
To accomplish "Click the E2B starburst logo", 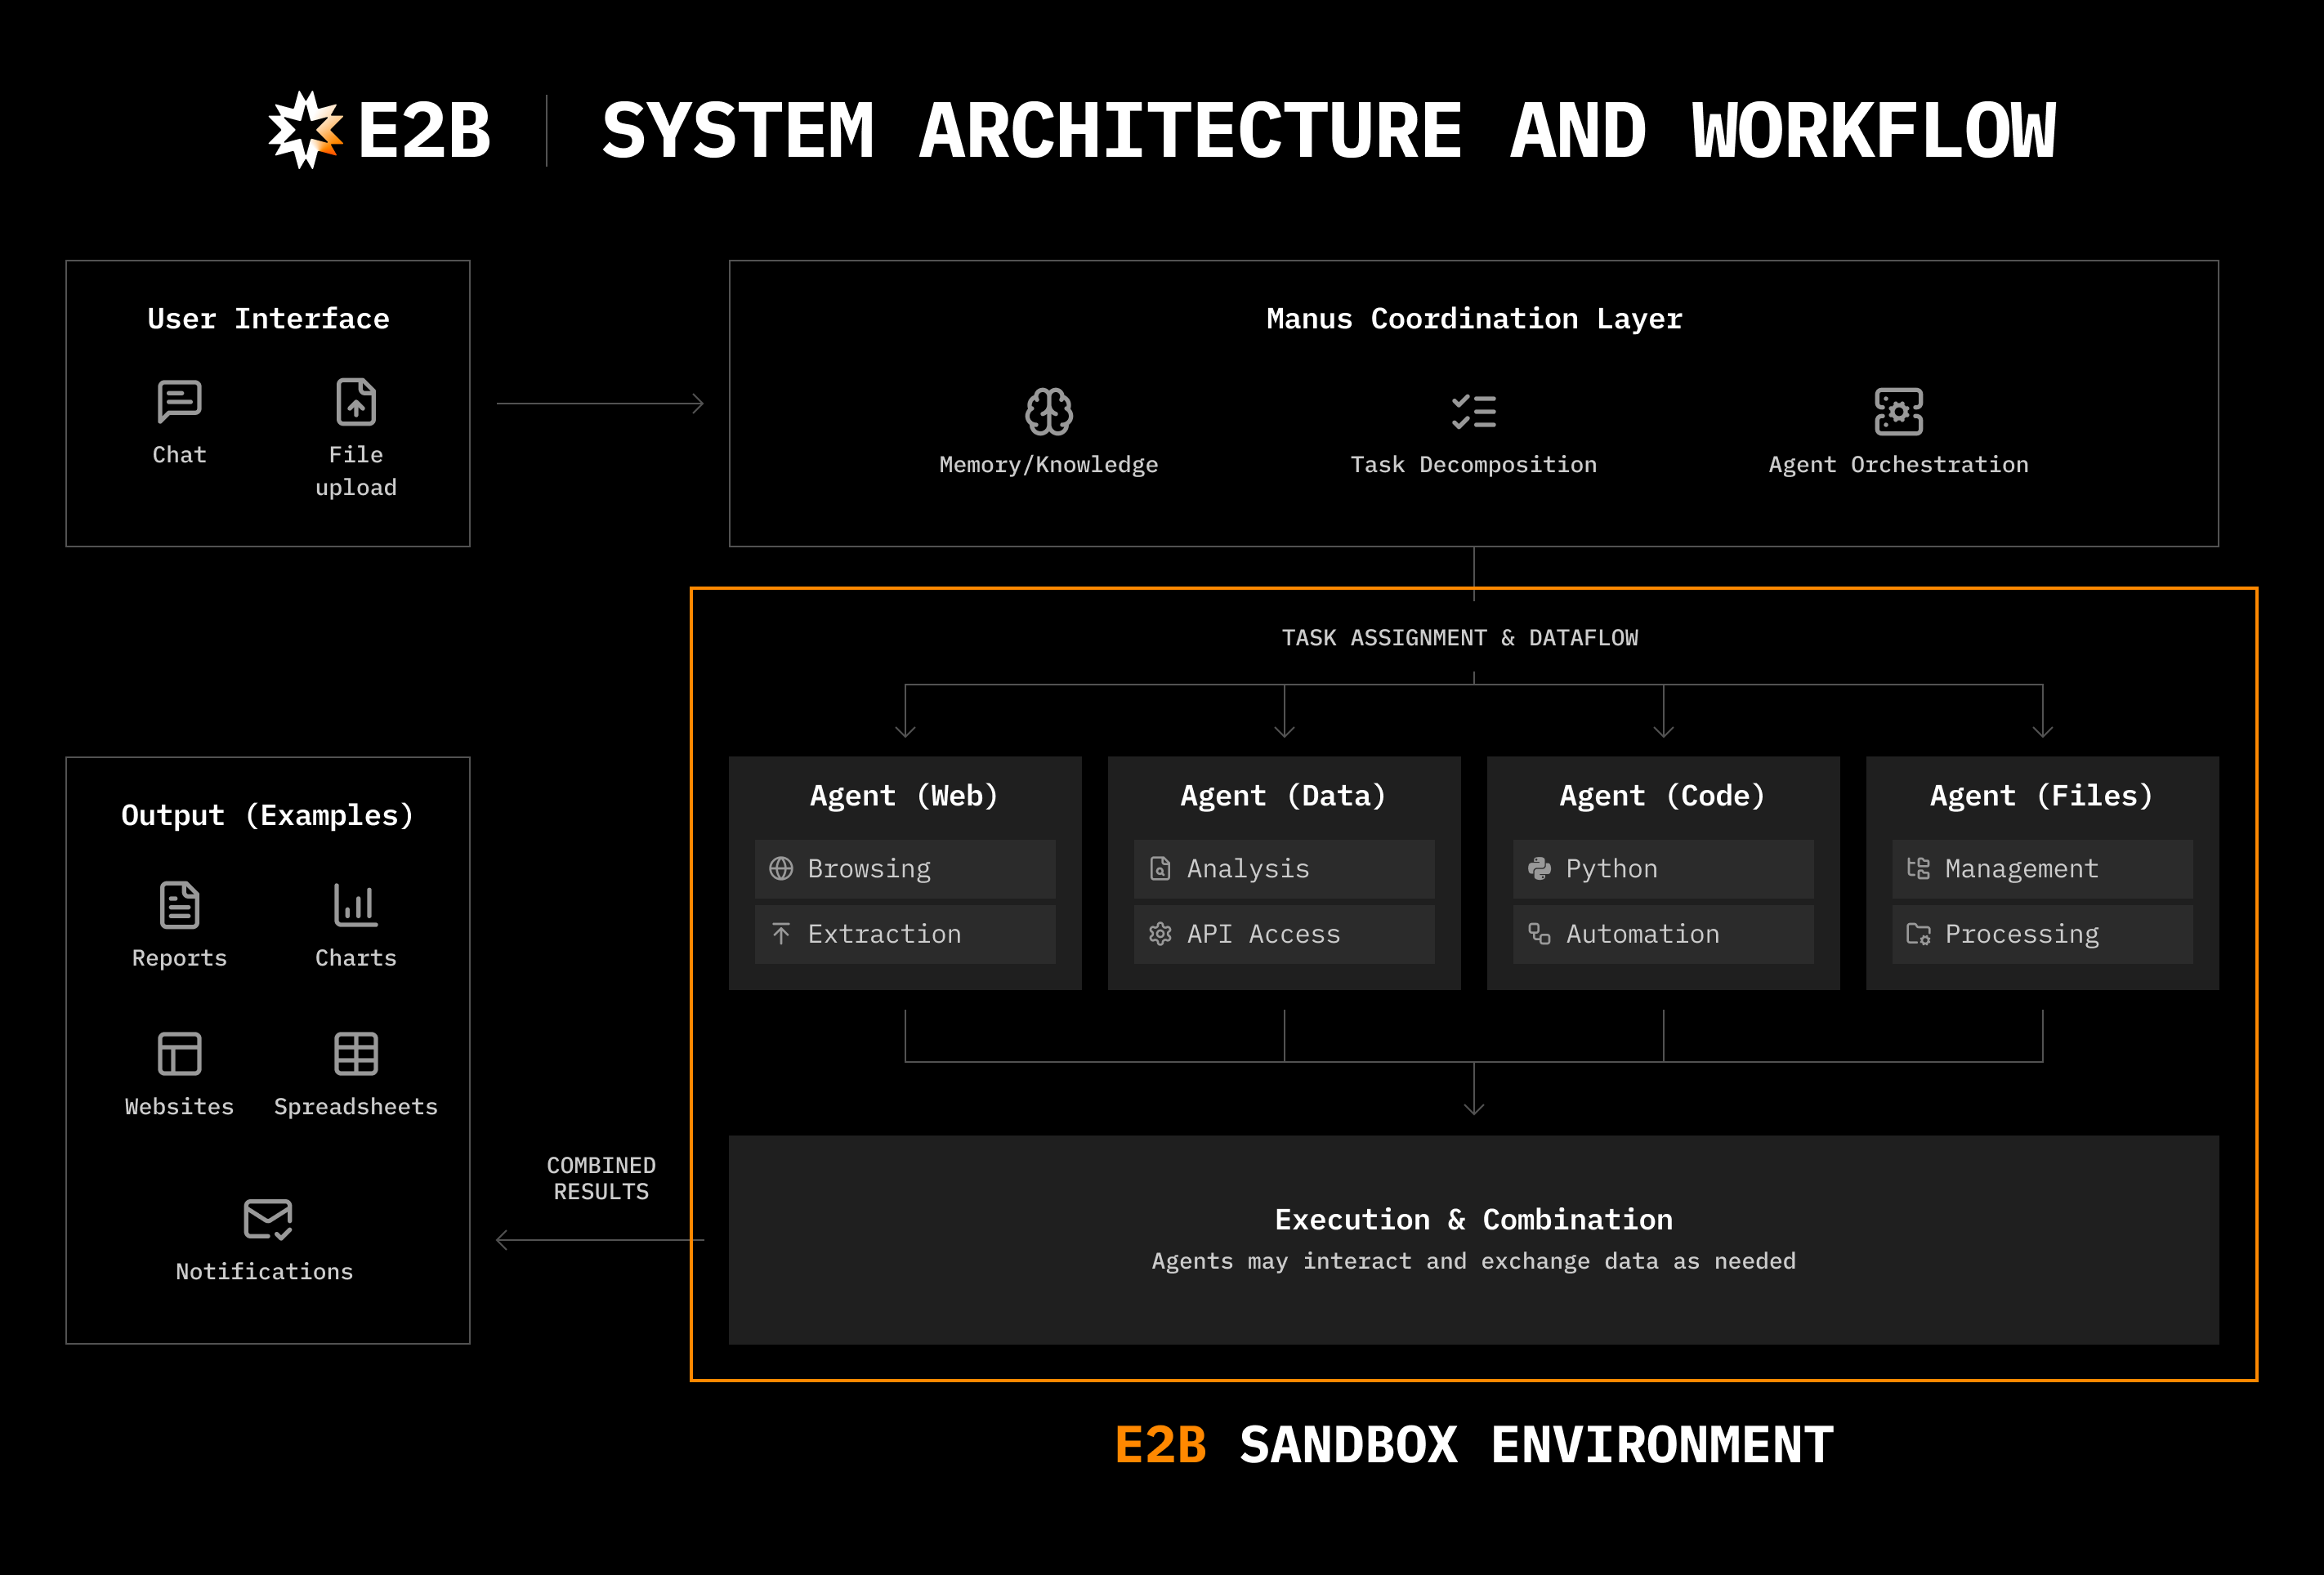I will pyautogui.click(x=305, y=128).
